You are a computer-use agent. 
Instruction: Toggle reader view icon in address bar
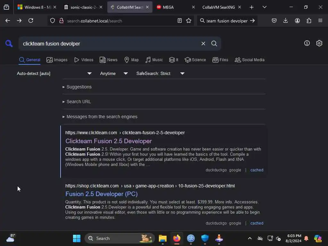tap(179, 20)
